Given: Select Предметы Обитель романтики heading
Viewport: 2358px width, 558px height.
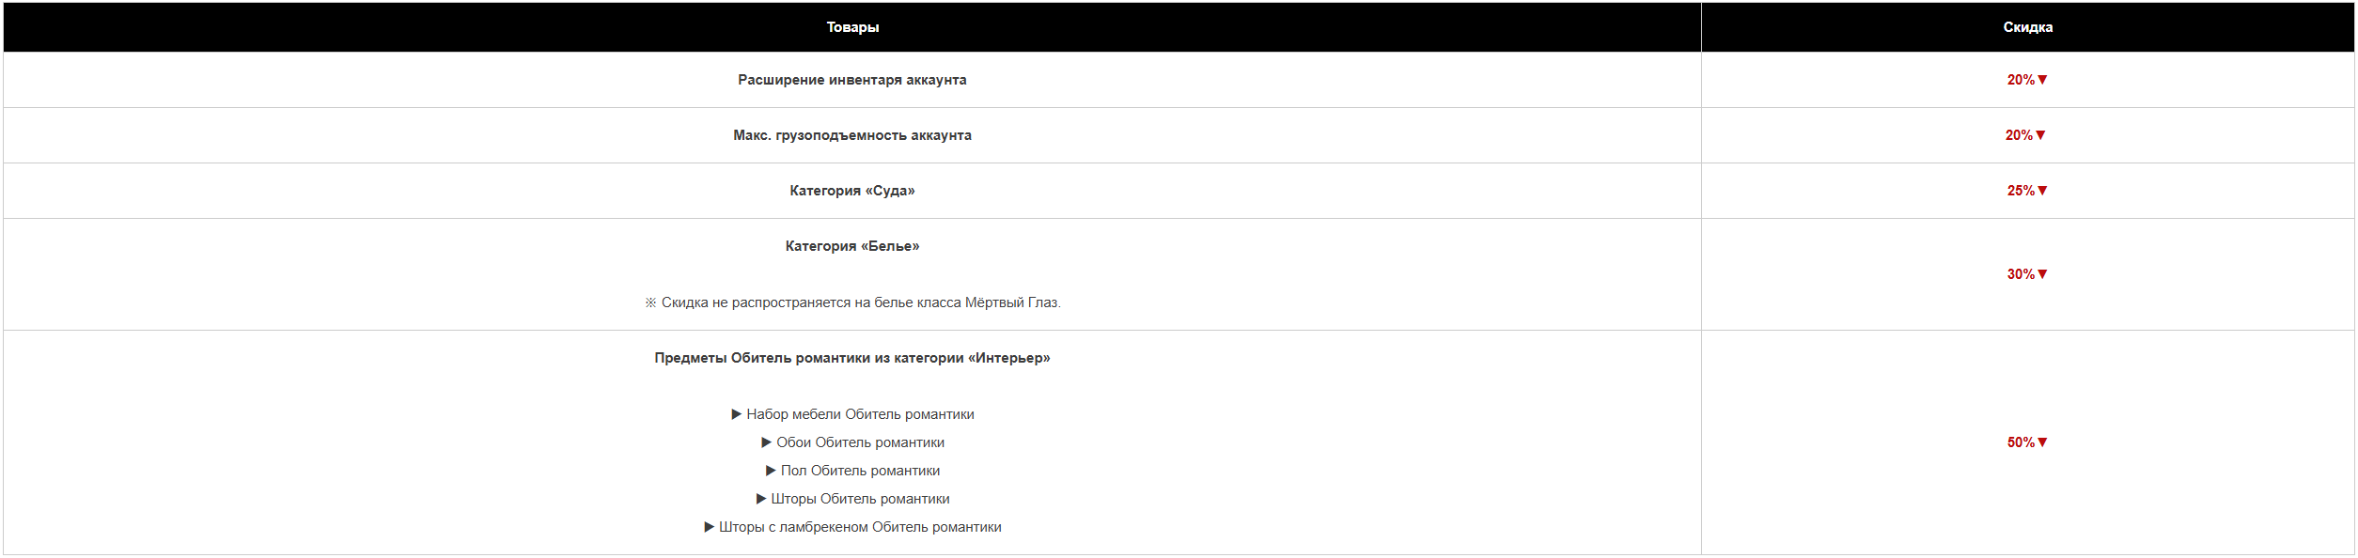Looking at the screenshot, I should pos(852,358).
